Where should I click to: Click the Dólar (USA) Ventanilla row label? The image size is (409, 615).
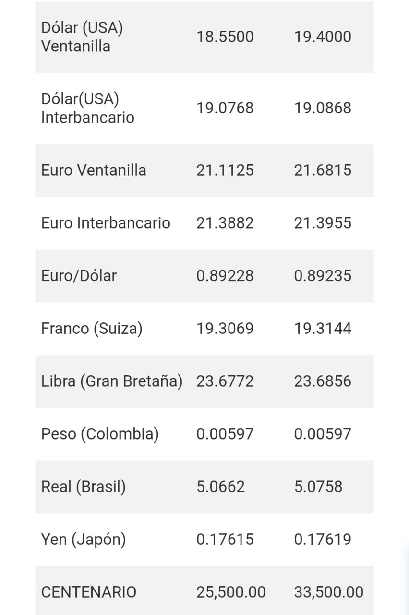82,37
